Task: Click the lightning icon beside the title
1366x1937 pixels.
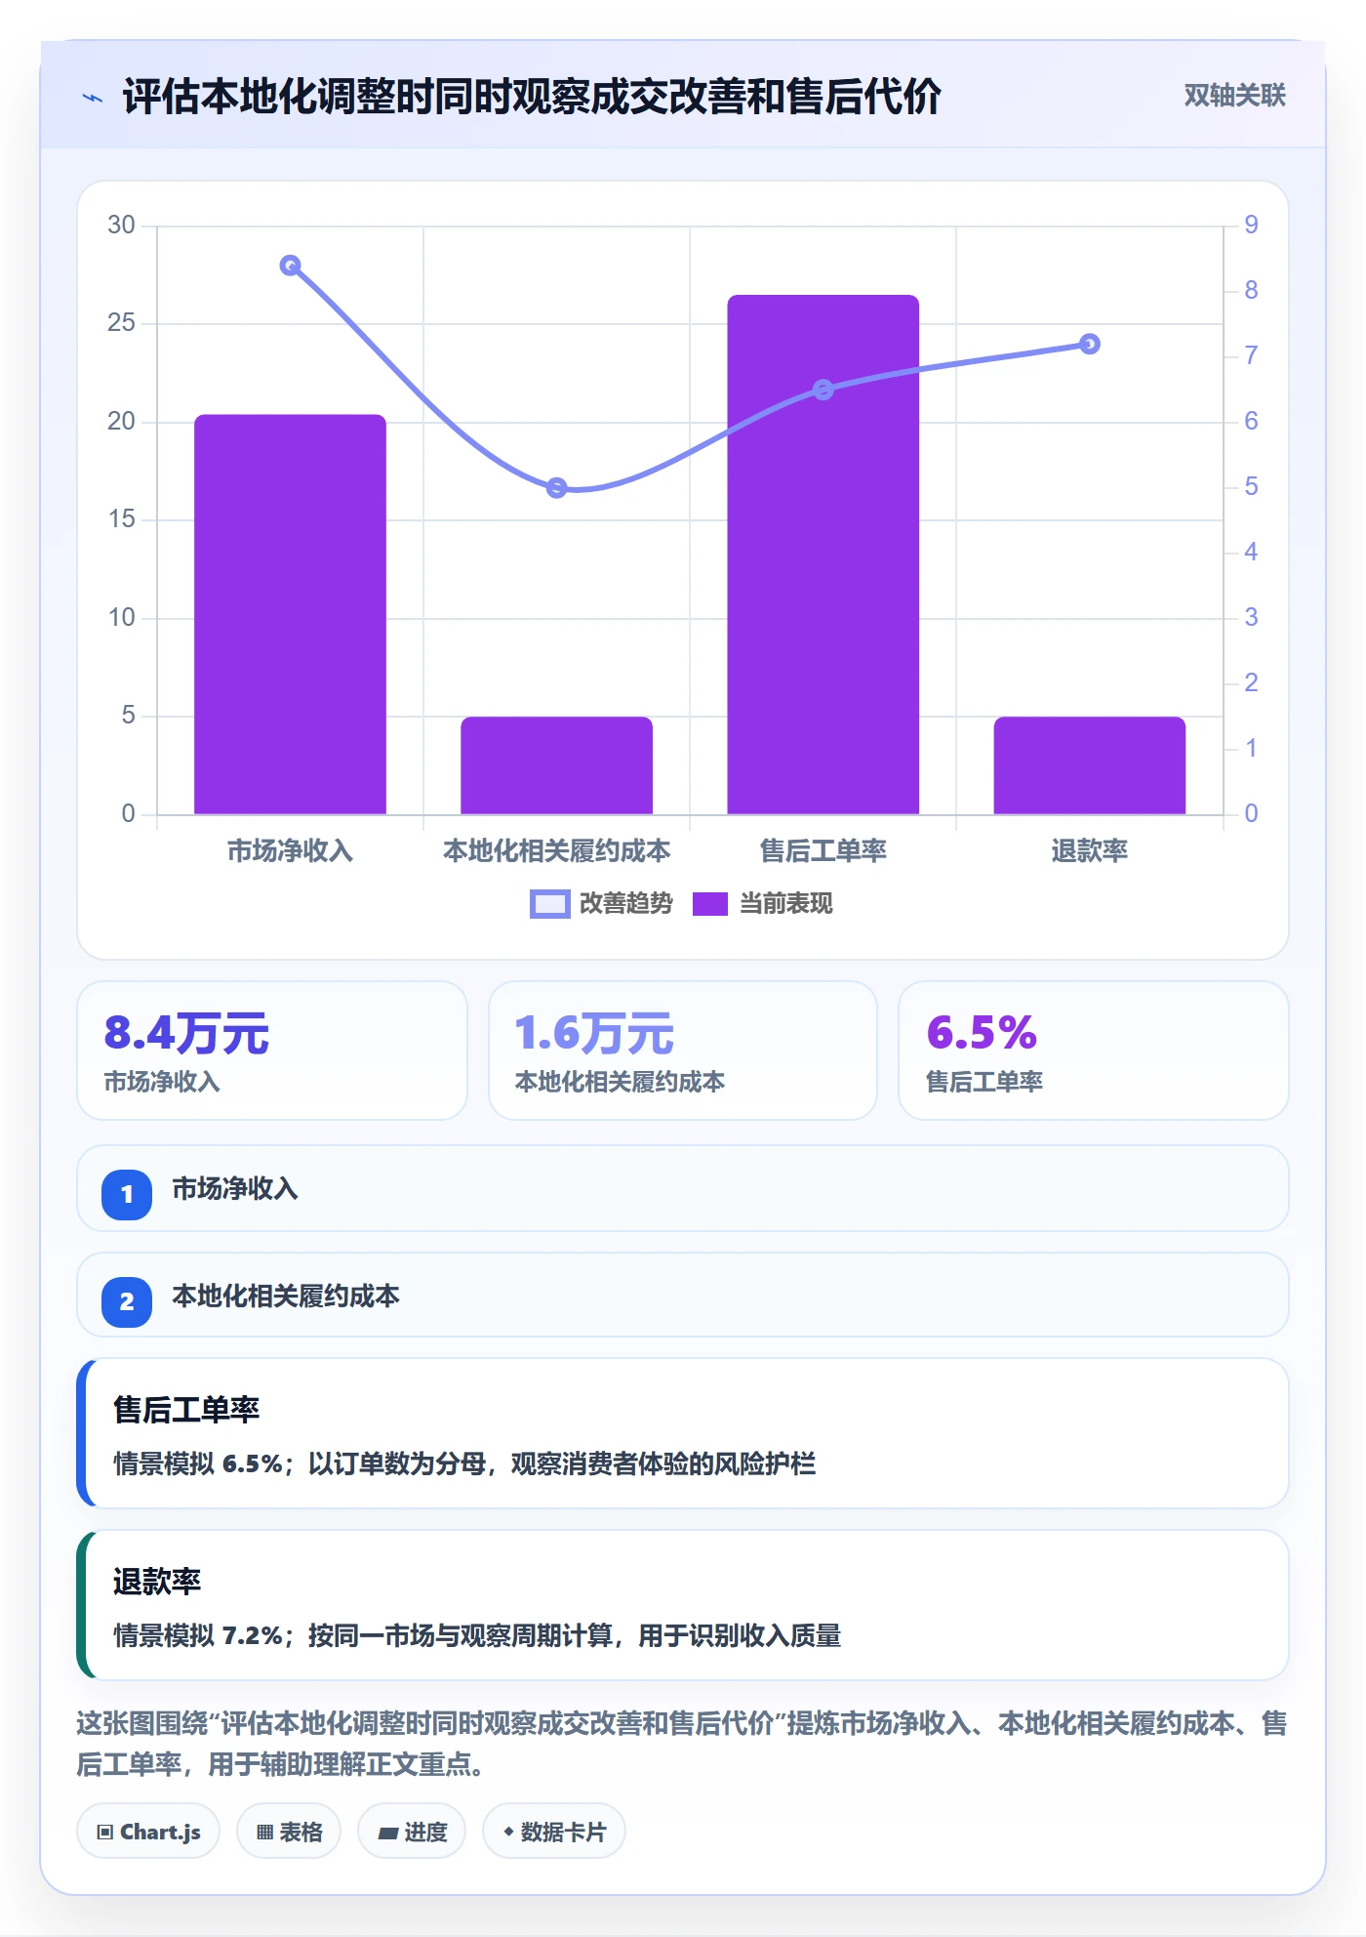Action: [x=93, y=98]
